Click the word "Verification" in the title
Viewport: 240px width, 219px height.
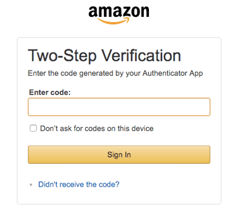(141, 56)
